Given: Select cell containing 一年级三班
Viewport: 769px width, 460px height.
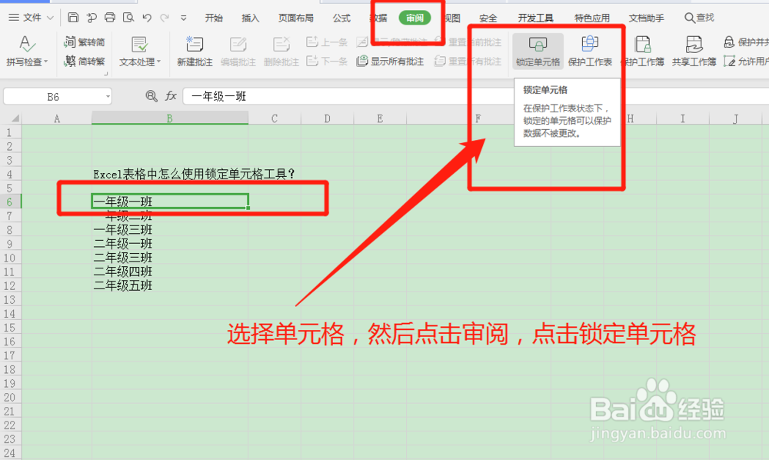Looking at the screenshot, I should tap(170, 229).
